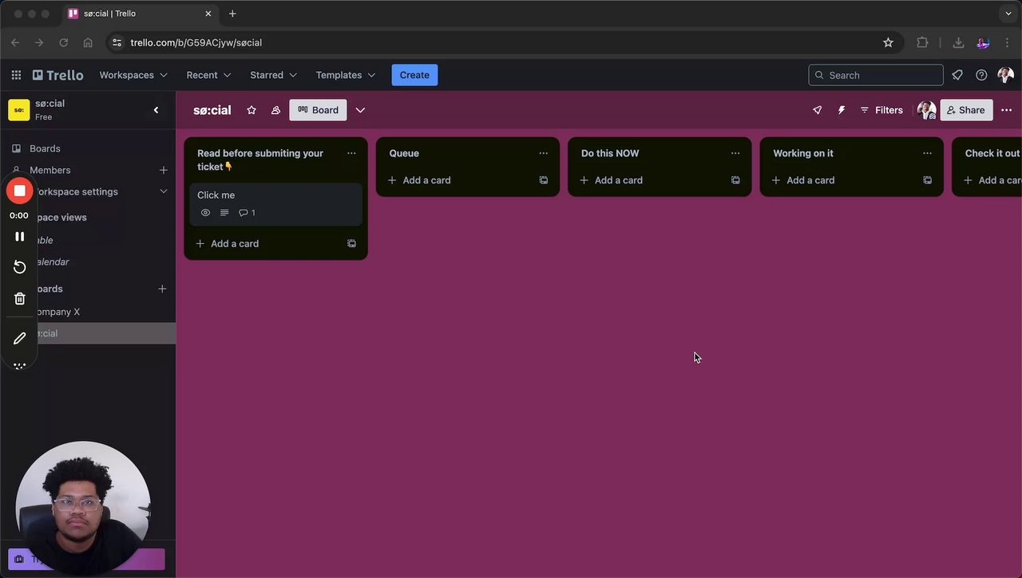1022x578 pixels.
Task: Toggle watching eye on Click me card
Action: [x=205, y=212]
